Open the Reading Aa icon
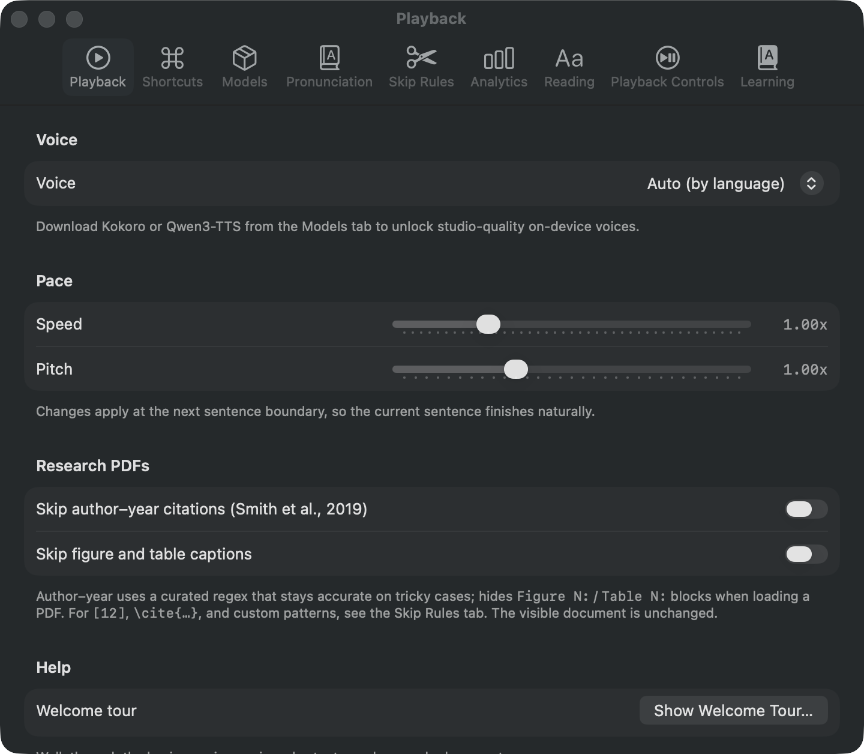 point(569,59)
